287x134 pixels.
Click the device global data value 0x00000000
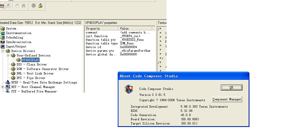pyautogui.click(x=128, y=54)
